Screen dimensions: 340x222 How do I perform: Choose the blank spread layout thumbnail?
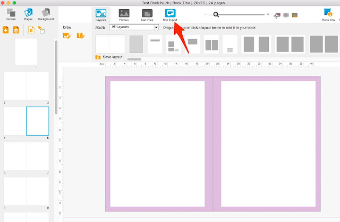click(110, 44)
